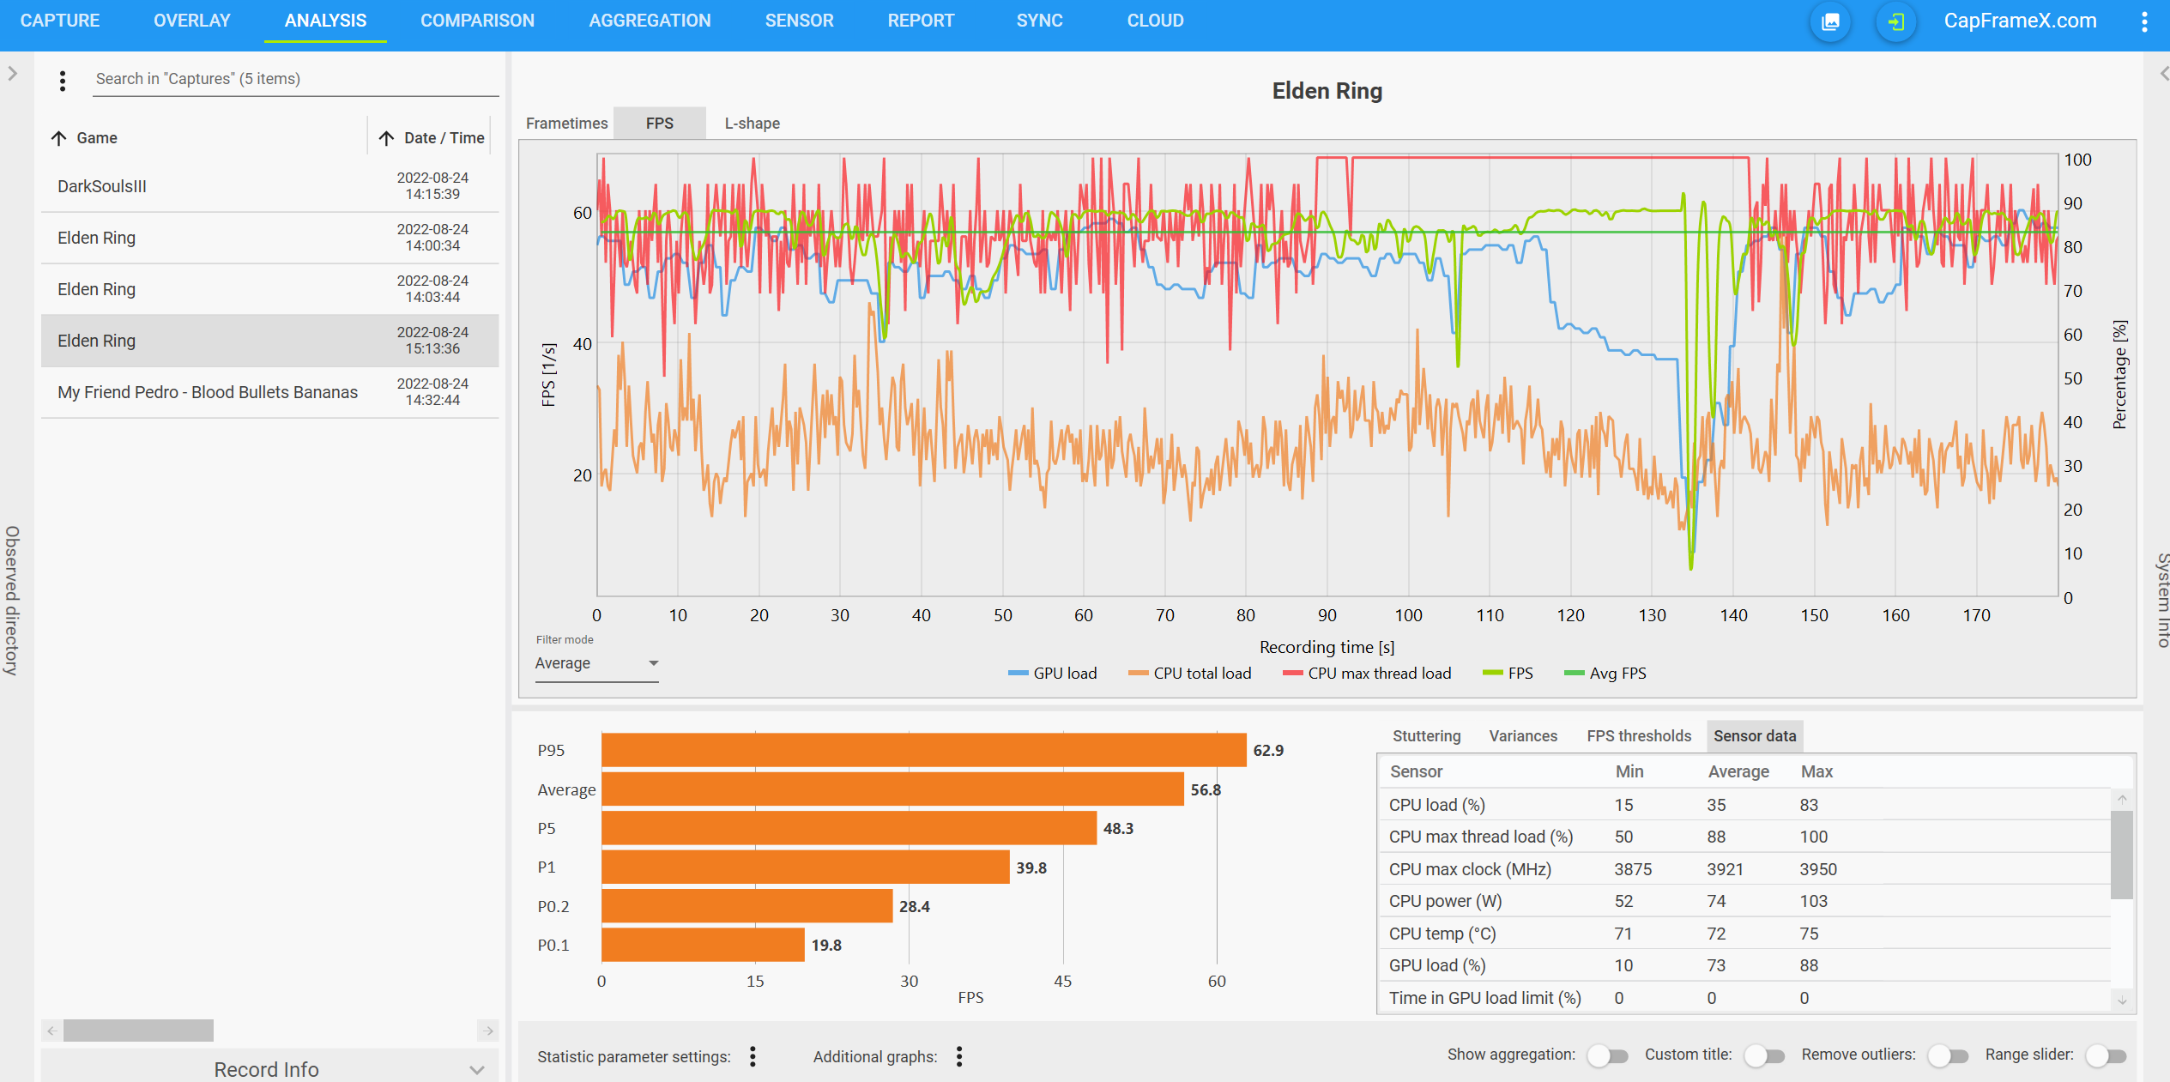
Task: Select Elden Ring capture from 14:03:44
Action: coord(269,289)
